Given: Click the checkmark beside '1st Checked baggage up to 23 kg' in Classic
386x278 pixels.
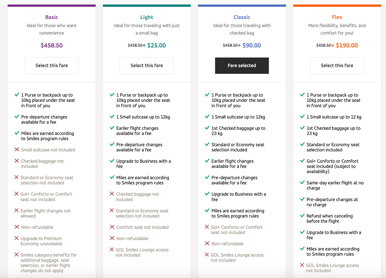Looking at the screenshot, I should click(207, 128).
